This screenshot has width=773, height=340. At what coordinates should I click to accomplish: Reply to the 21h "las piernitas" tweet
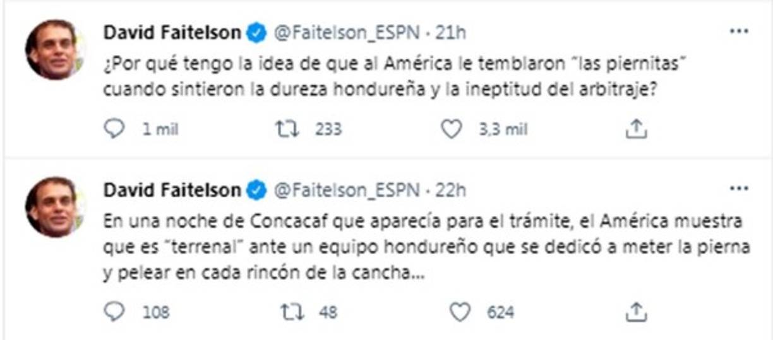(x=114, y=129)
